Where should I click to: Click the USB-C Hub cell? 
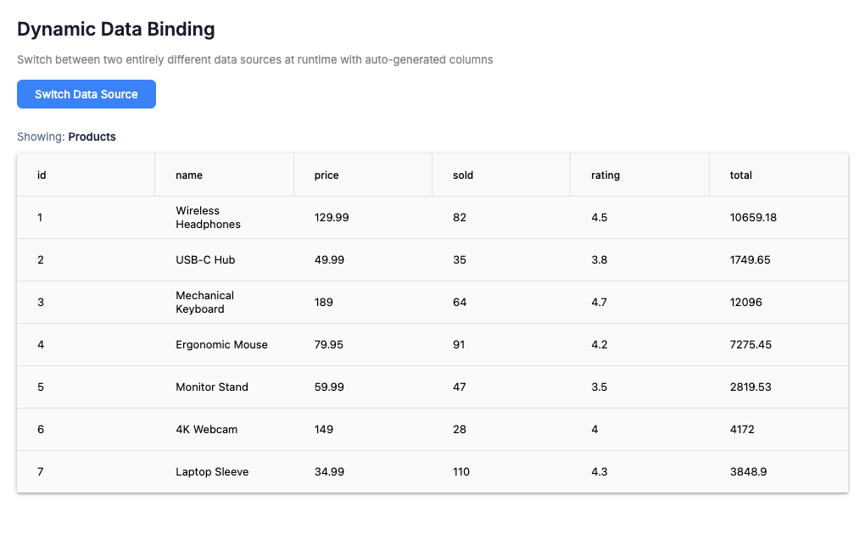click(205, 260)
